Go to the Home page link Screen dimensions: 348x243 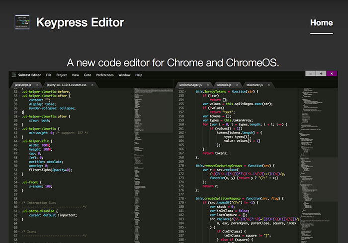click(x=321, y=23)
